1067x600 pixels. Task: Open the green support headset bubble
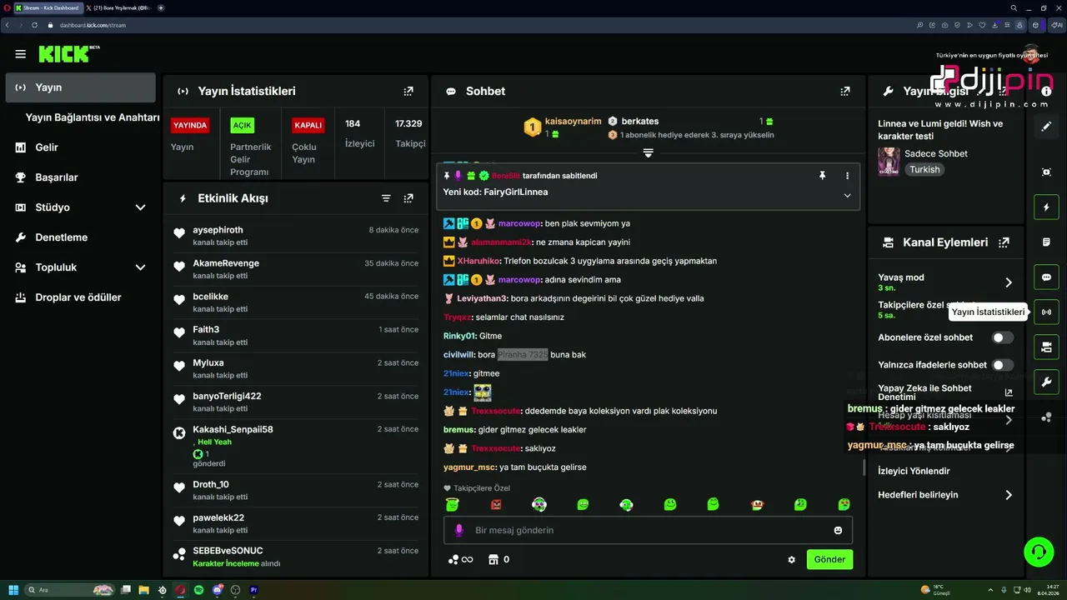(1039, 552)
